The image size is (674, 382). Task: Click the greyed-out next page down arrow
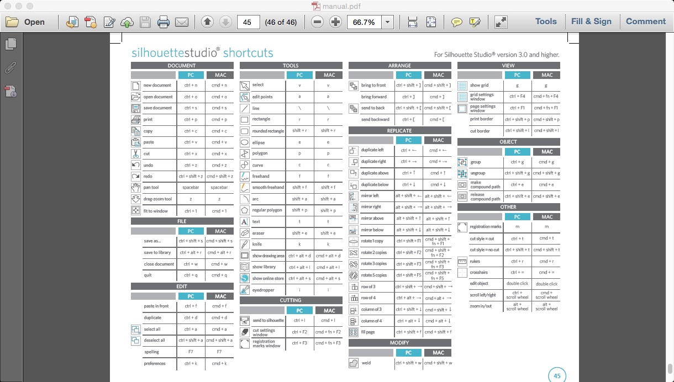pyautogui.click(x=225, y=22)
